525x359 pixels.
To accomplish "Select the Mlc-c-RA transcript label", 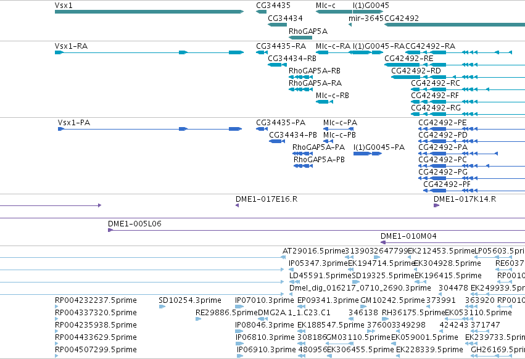I will (x=333, y=46).
